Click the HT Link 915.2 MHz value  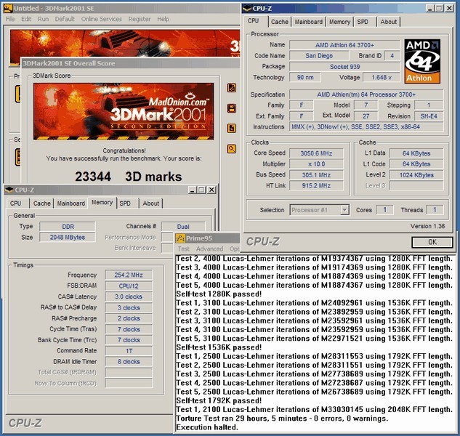pyautogui.click(x=316, y=186)
